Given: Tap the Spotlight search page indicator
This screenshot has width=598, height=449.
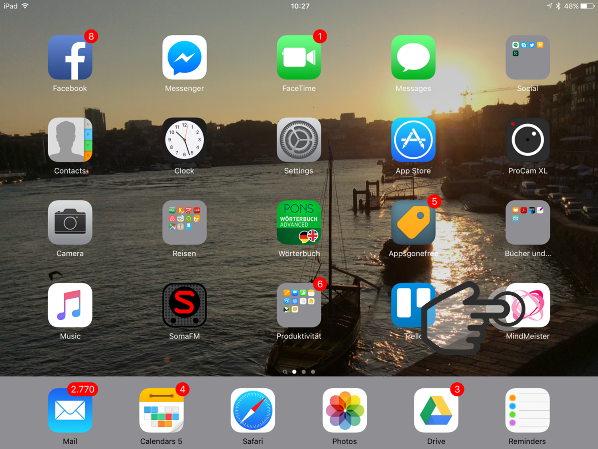Looking at the screenshot, I should [285, 372].
